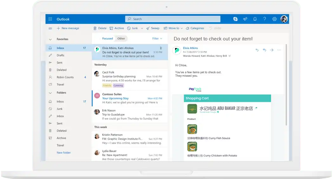Click the New message button
The image size is (333, 179).
tap(68, 28)
